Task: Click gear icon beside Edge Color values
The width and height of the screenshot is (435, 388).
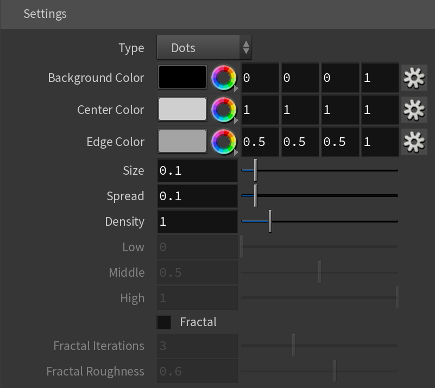Action: click(x=414, y=142)
